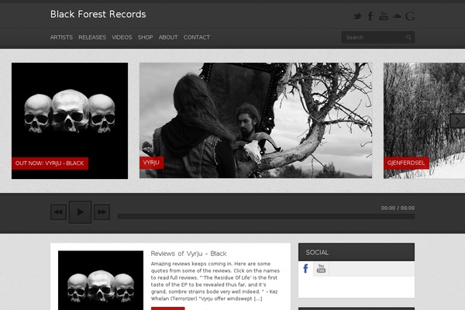Click the Gjenferdsel red label
The width and height of the screenshot is (465, 310).
(x=406, y=163)
